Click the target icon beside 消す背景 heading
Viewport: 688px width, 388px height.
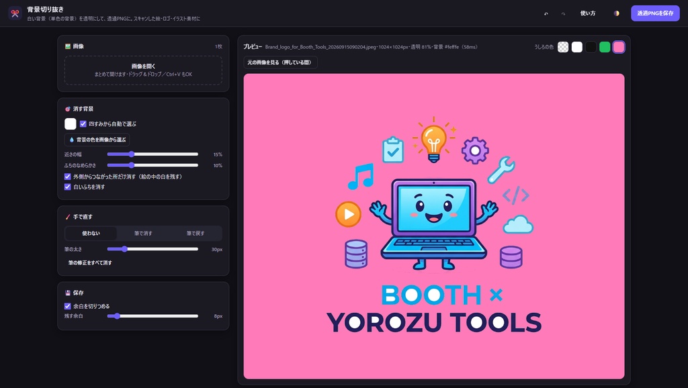coord(68,109)
